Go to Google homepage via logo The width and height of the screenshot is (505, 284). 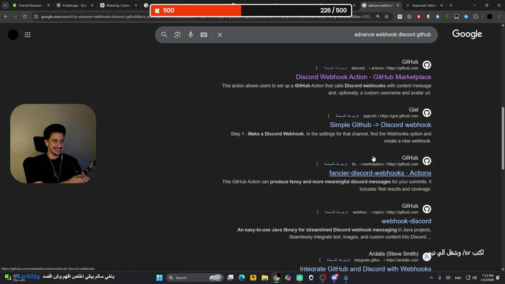pyautogui.click(x=467, y=34)
